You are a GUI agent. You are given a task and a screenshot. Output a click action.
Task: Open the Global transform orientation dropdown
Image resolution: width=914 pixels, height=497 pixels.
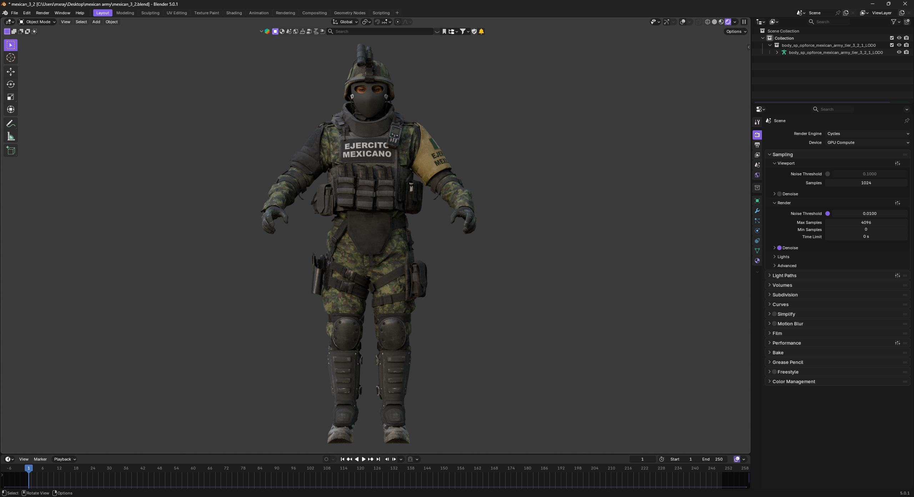(345, 22)
